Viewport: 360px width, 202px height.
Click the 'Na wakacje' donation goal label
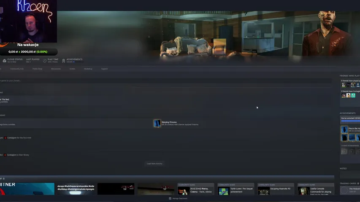28,45
